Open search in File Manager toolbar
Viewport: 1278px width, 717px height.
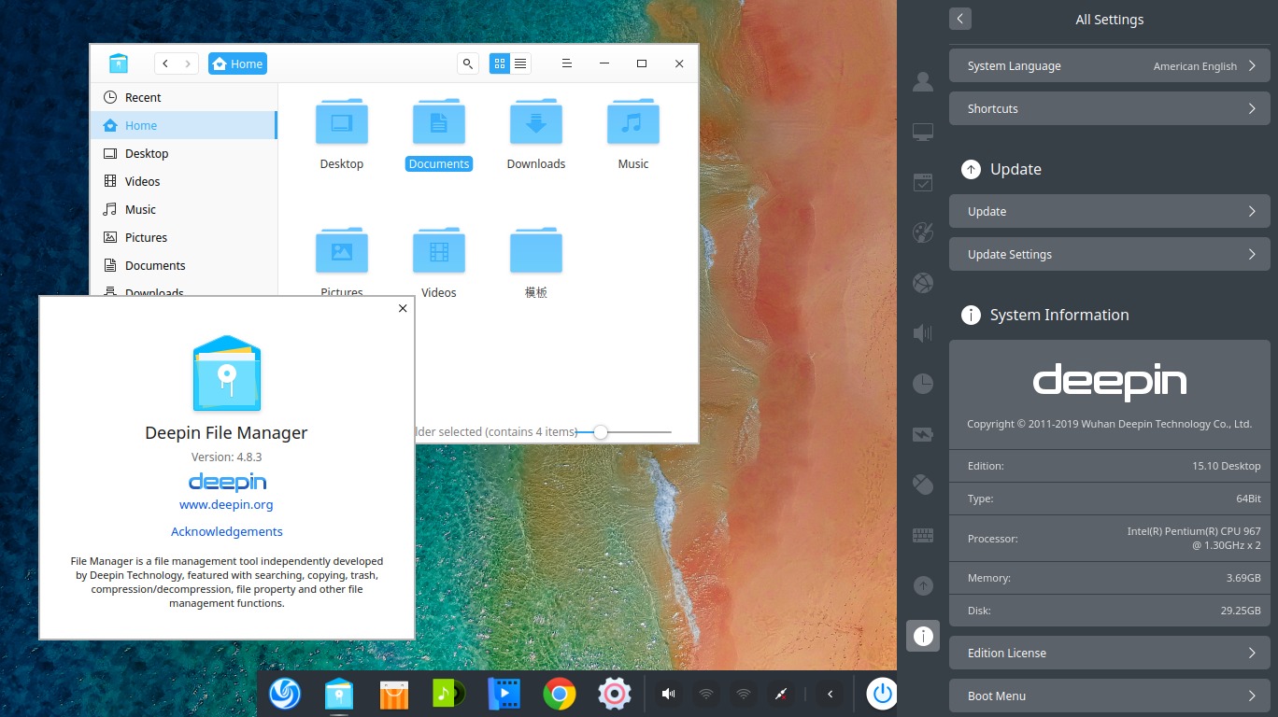coord(467,63)
